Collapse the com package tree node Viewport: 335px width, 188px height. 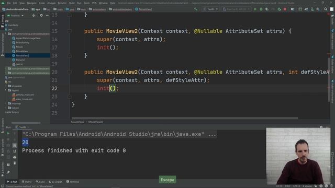(6, 33)
